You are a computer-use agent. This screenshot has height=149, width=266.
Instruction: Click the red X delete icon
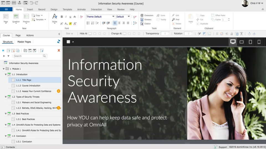59,50
